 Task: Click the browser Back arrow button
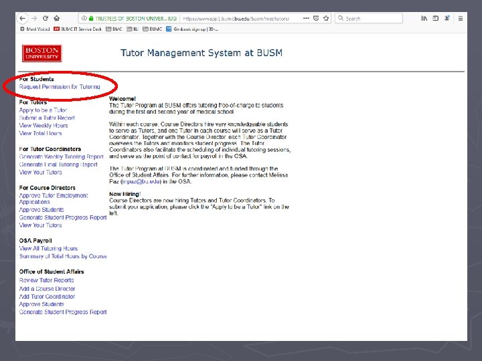coord(22,19)
